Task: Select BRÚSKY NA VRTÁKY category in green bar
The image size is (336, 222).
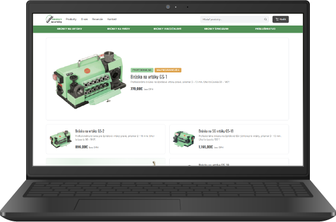Action: coord(69,28)
